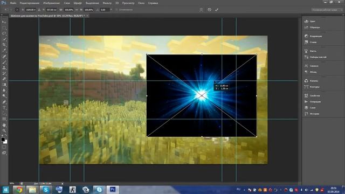Toggle the Сглаживание checkbox
The height and width of the screenshot is (194, 345).
click(x=116, y=10)
